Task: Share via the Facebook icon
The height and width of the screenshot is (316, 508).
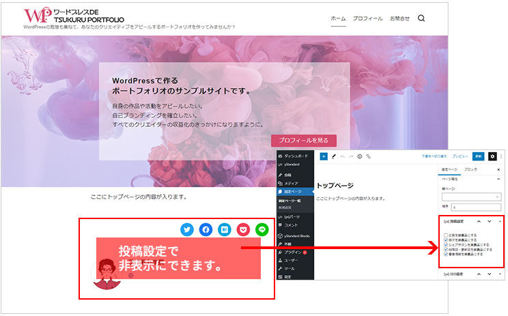Action: click(x=206, y=229)
